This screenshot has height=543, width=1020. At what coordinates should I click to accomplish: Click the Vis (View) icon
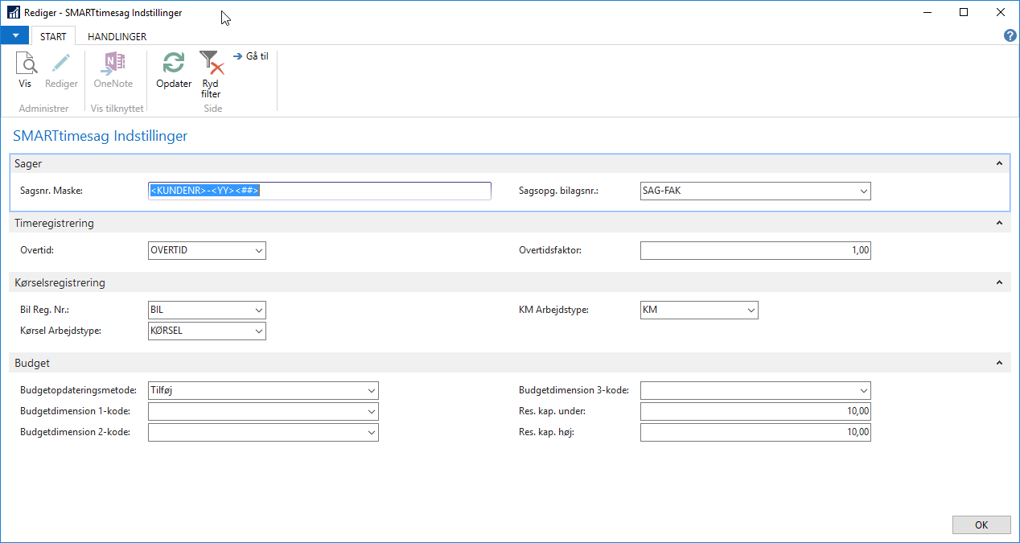pos(26,64)
